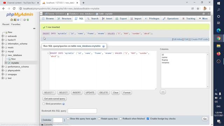Open a new browser tab
The width and height of the screenshot is (224, 126).
(83, 3)
